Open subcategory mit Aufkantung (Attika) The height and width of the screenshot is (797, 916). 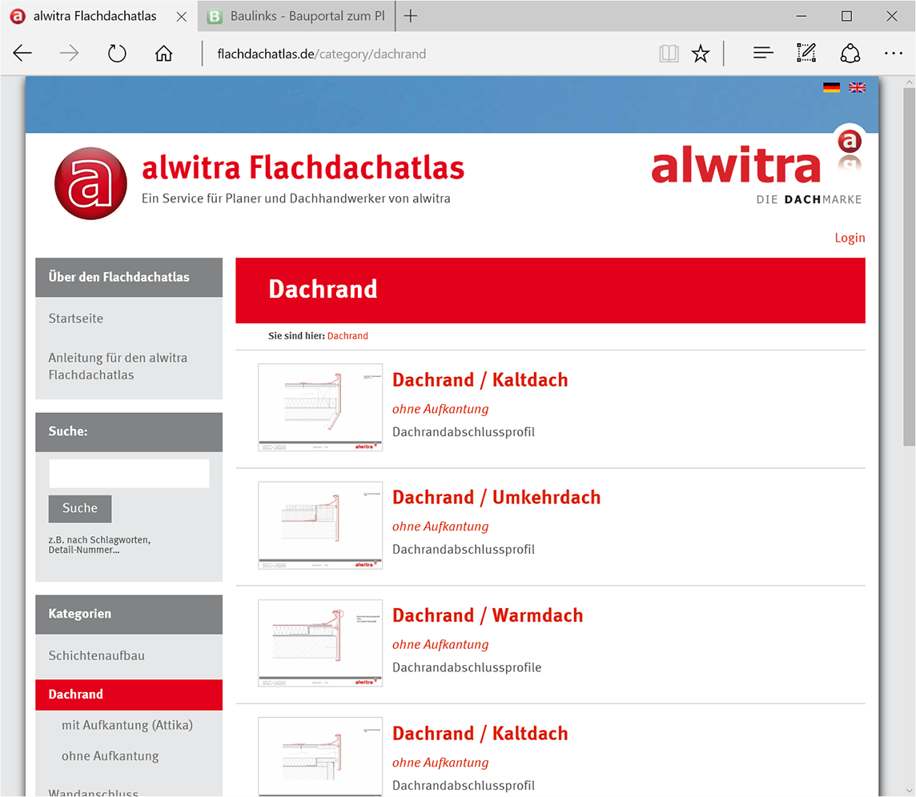[127, 725]
